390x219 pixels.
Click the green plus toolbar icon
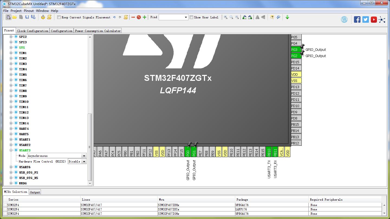(144, 17)
